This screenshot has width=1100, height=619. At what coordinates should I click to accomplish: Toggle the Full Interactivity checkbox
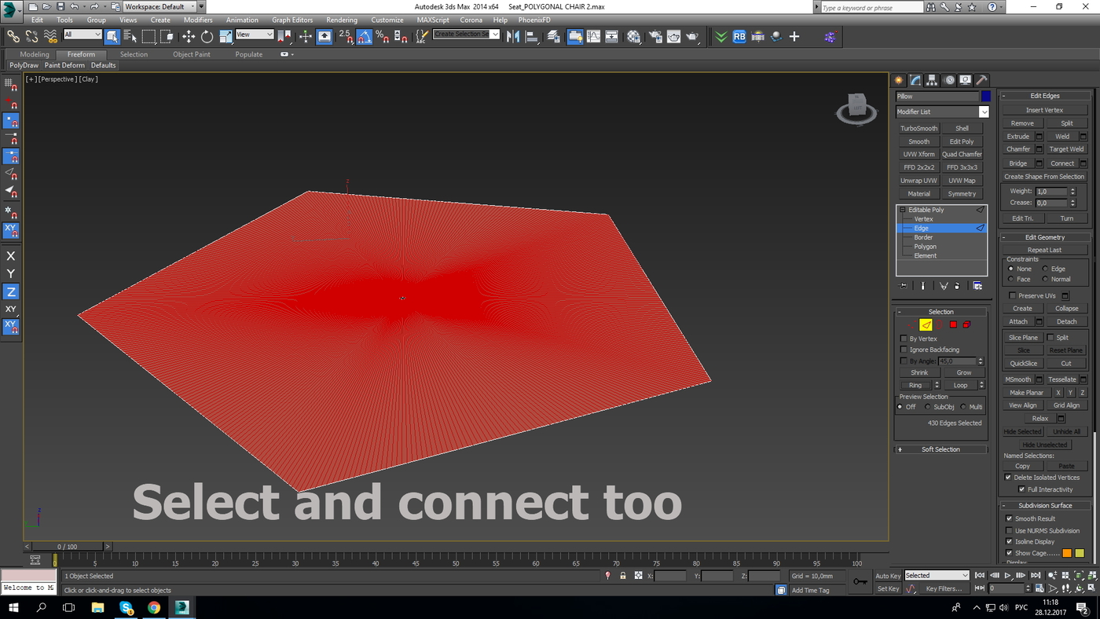pos(1021,489)
